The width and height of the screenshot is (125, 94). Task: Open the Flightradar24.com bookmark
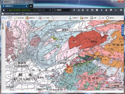click(31, 14)
